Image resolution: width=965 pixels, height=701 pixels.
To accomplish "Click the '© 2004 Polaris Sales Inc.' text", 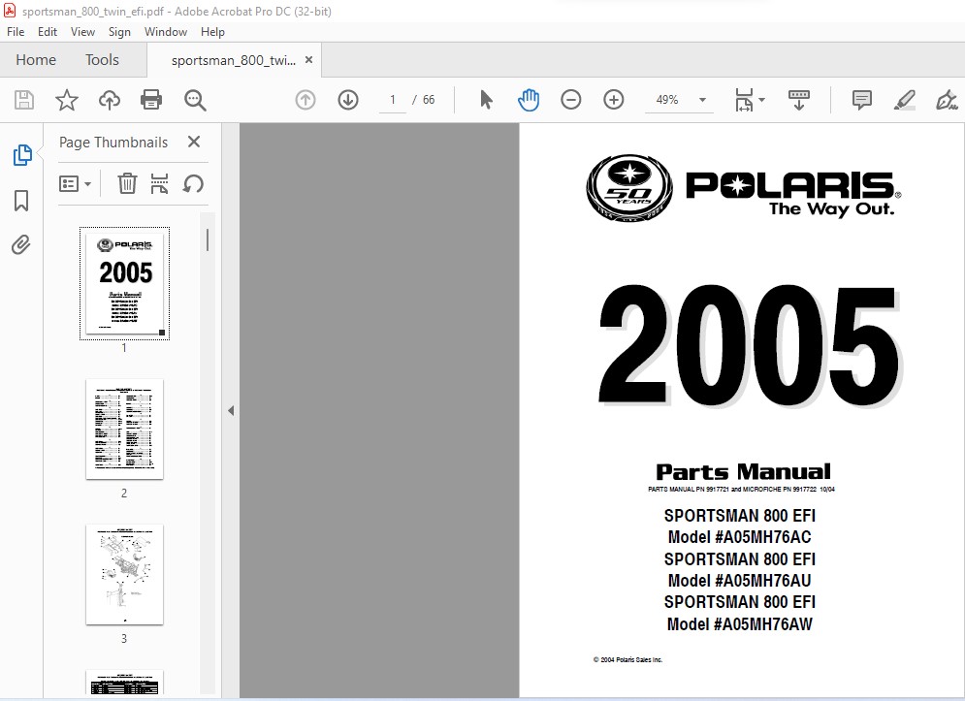I will click(x=627, y=659).
